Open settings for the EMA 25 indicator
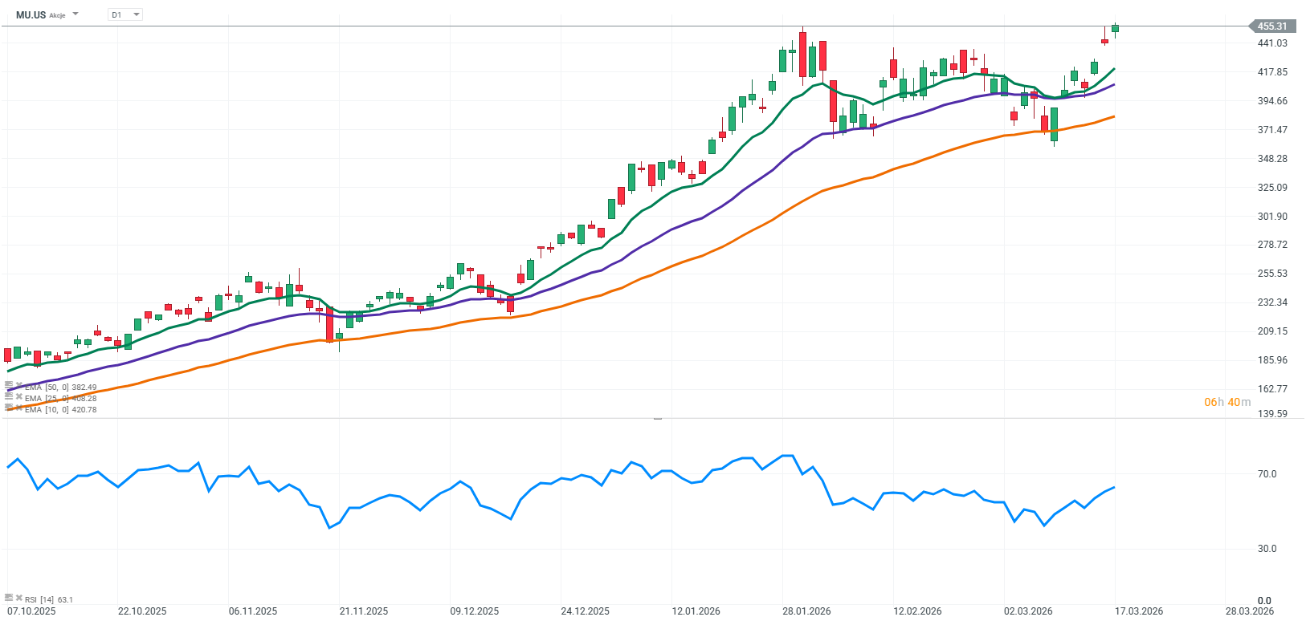The height and width of the screenshot is (625, 1306). [9, 397]
